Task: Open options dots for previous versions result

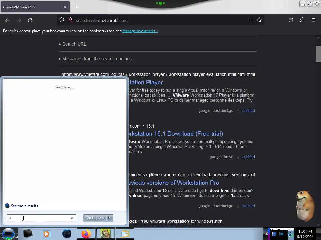Action: [238, 206]
